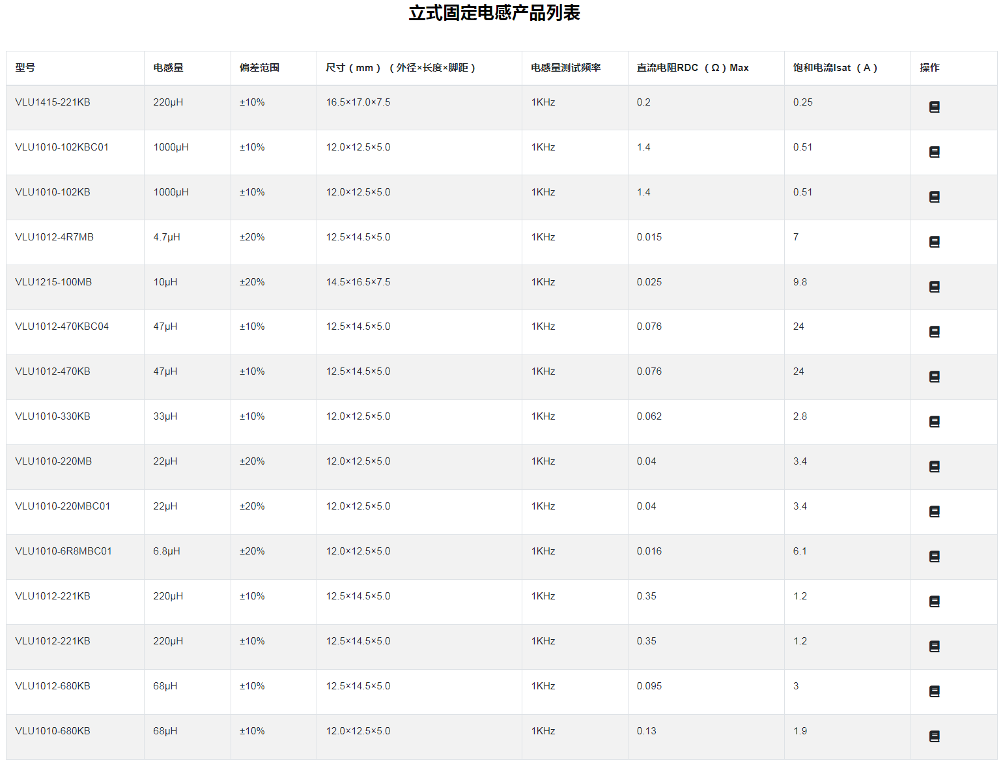Screen dimensions: 1003x763
Task: Select model name VLU1415-221KB
Action: (x=53, y=102)
